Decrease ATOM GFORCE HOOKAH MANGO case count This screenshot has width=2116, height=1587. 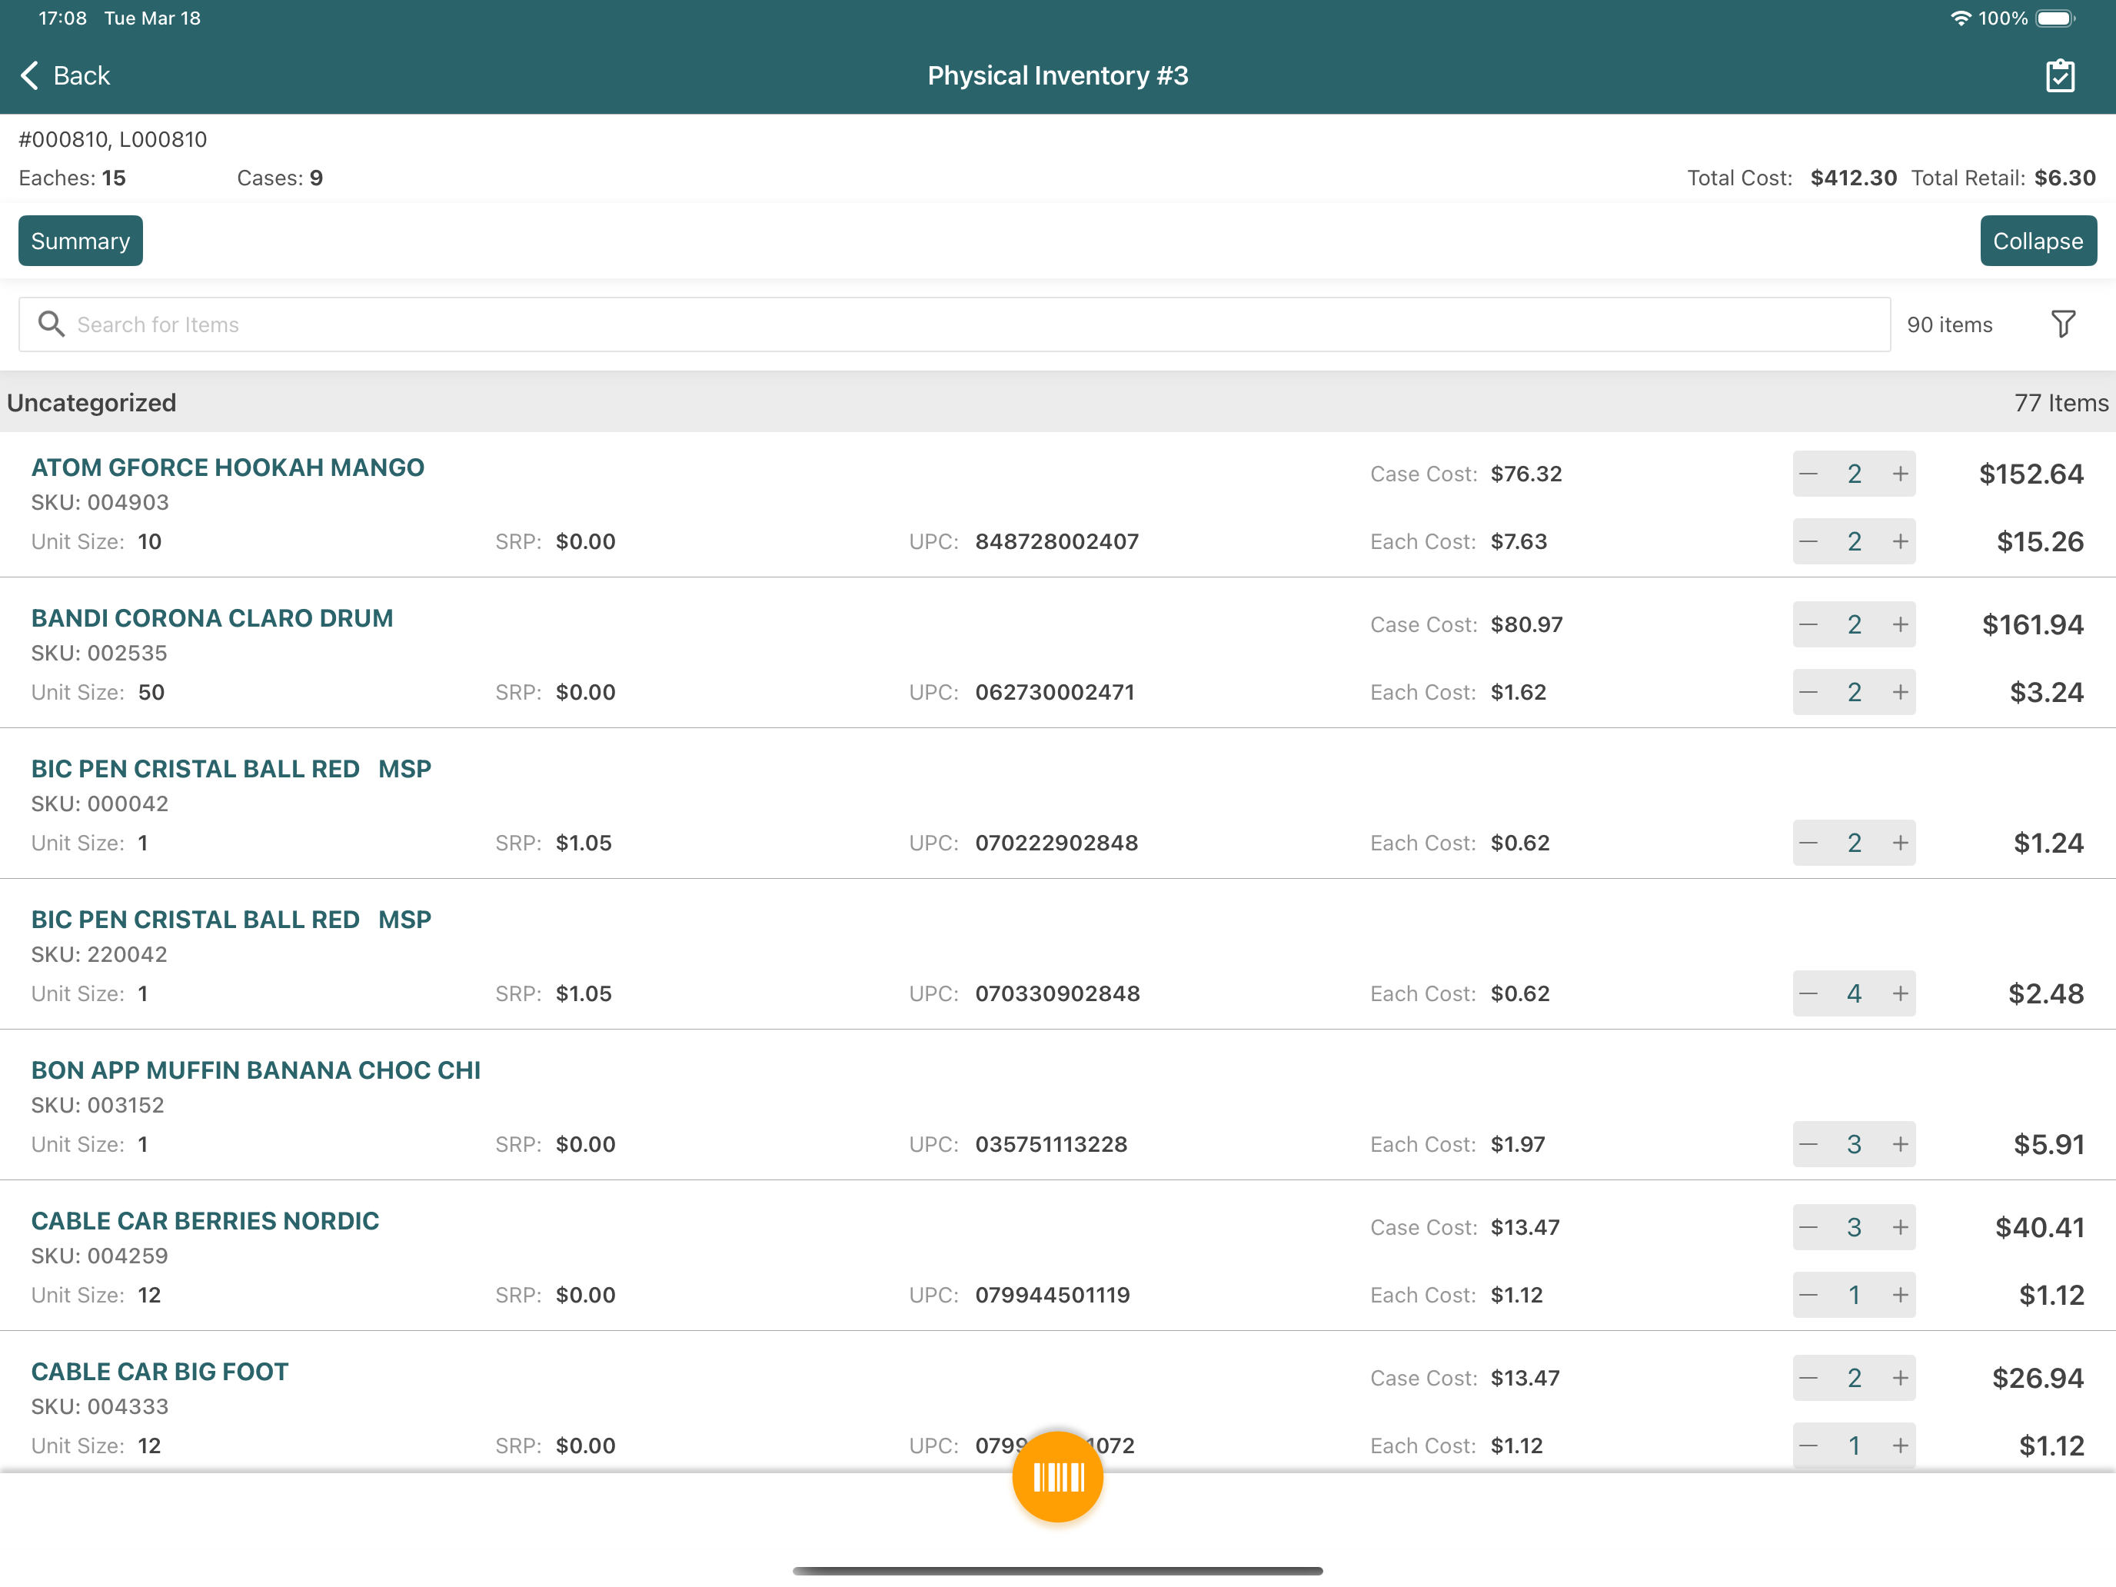pyautogui.click(x=1808, y=474)
